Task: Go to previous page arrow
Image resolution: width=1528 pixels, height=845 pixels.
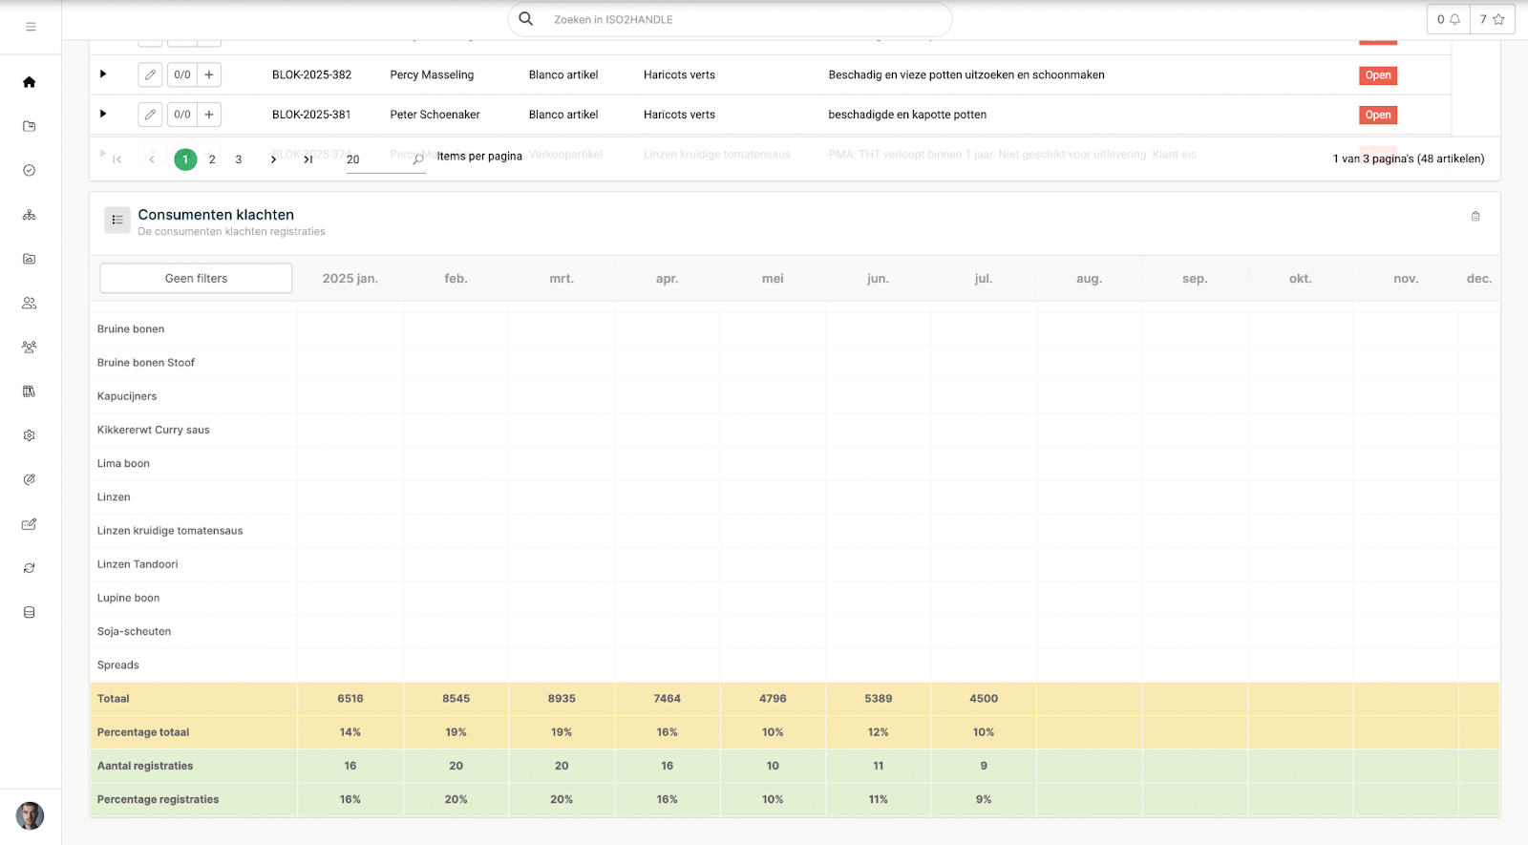Action: tap(152, 159)
